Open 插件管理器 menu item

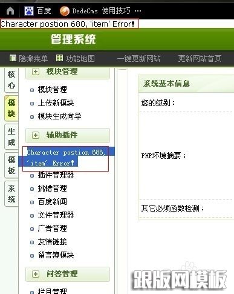[x=56, y=175]
